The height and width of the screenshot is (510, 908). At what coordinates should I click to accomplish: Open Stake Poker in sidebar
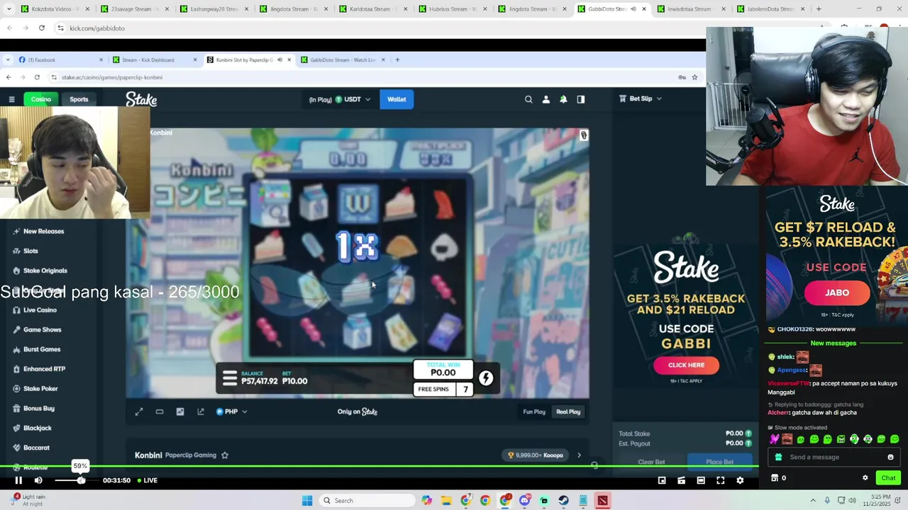tap(40, 388)
